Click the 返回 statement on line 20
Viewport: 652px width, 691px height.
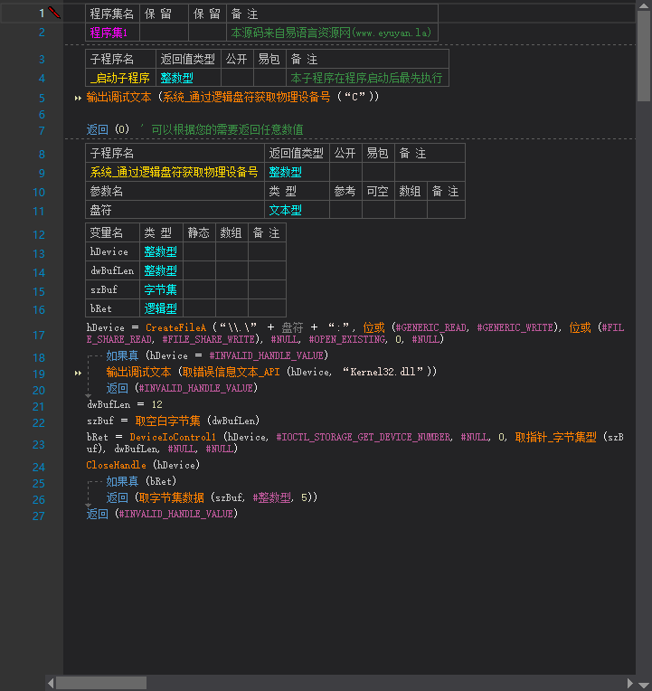118,388
